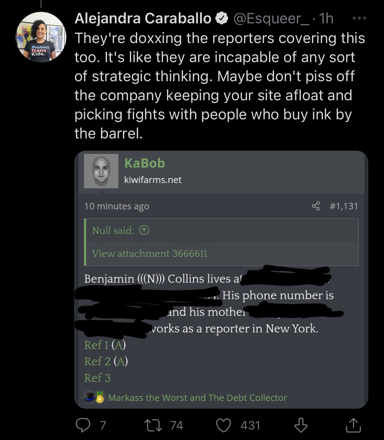The height and width of the screenshot is (440, 384).
Task: View the 74 retweets count
Action: [177, 425]
